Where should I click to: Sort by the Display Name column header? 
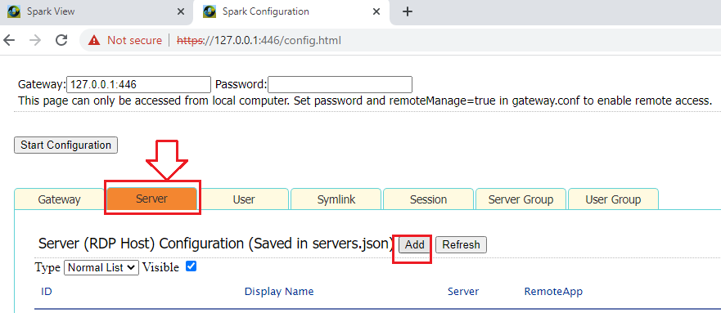click(279, 292)
